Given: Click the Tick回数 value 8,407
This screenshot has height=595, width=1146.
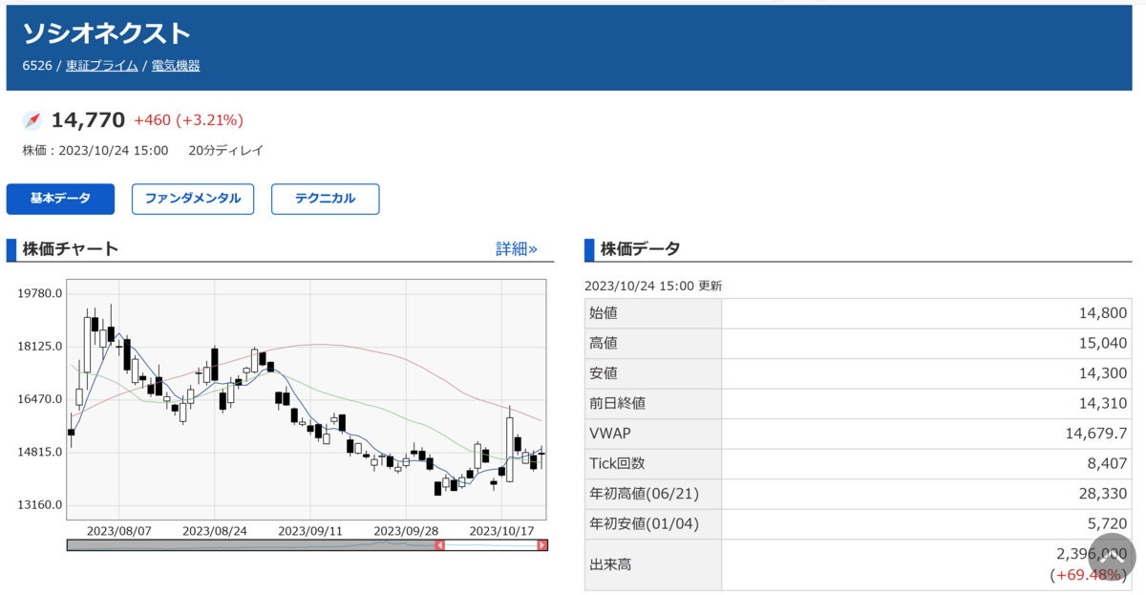Looking at the screenshot, I should (1105, 463).
